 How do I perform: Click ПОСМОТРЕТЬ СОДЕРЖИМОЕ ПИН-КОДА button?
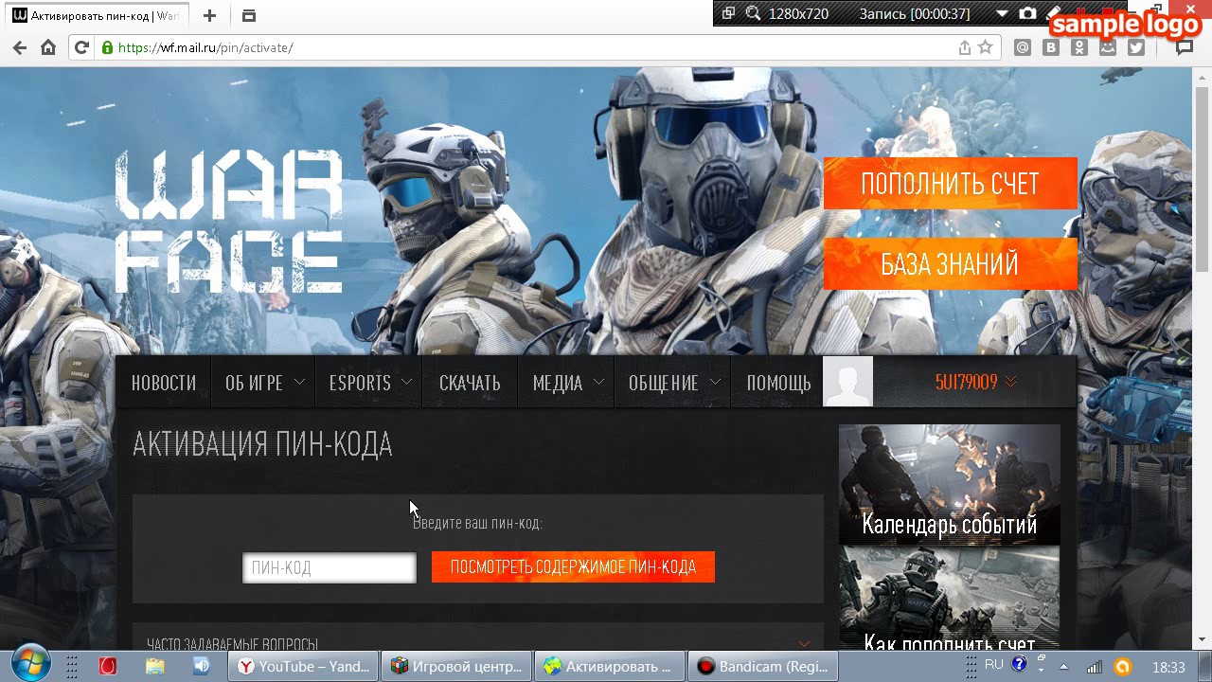pos(573,567)
